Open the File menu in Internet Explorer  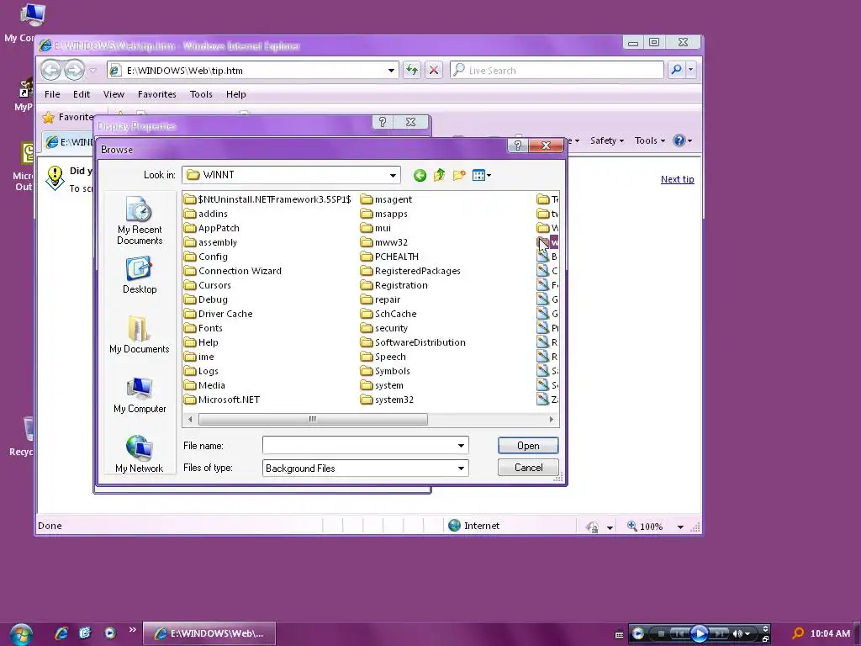point(52,94)
